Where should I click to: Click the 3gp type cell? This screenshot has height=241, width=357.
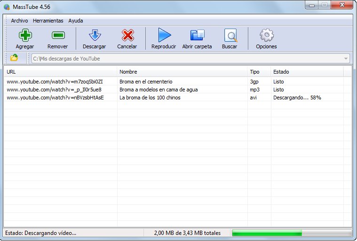pyautogui.click(x=254, y=82)
